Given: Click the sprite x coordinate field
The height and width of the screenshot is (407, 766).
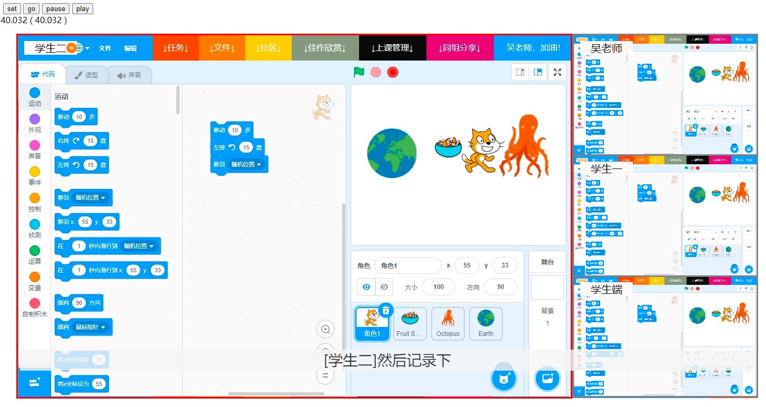Looking at the screenshot, I should tap(467, 265).
